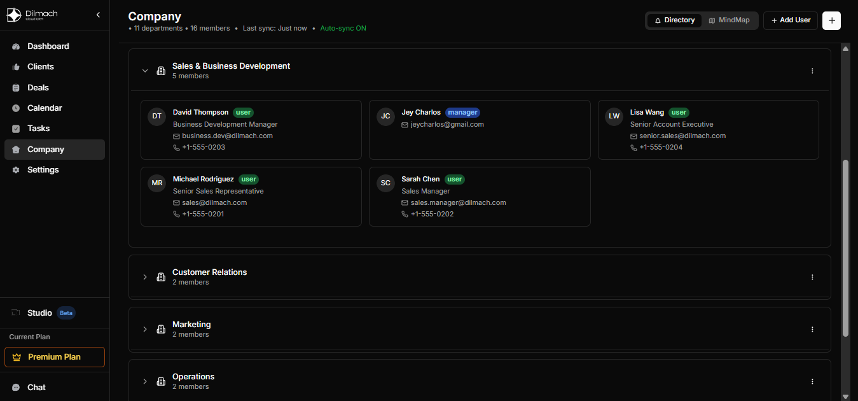Open Settings in the sidebar
The height and width of the screenshot is (401, 858).
(x=55, y=170)
